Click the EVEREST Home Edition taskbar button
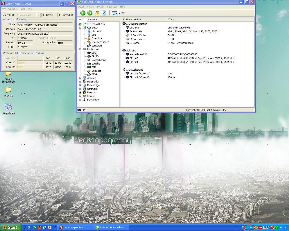 [111, 228]
